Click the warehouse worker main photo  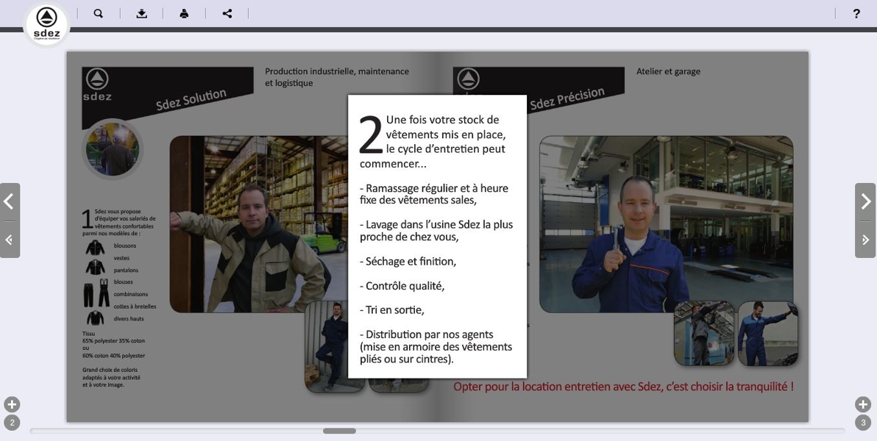point(259,224)
